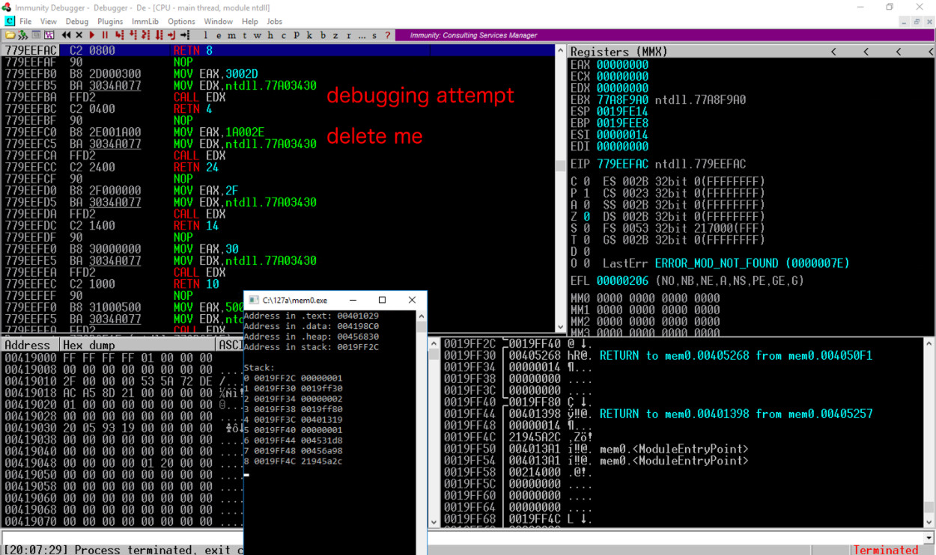
Task: Open the breakpoints window (b)
Action: click(323, 35)
